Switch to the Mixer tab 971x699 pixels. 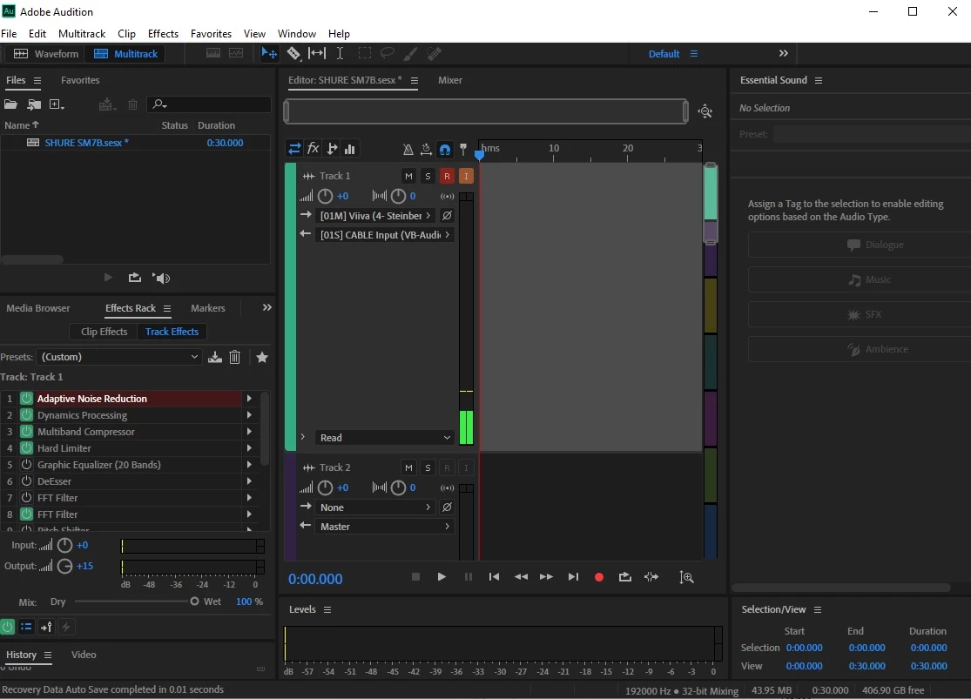click(449, 80)
